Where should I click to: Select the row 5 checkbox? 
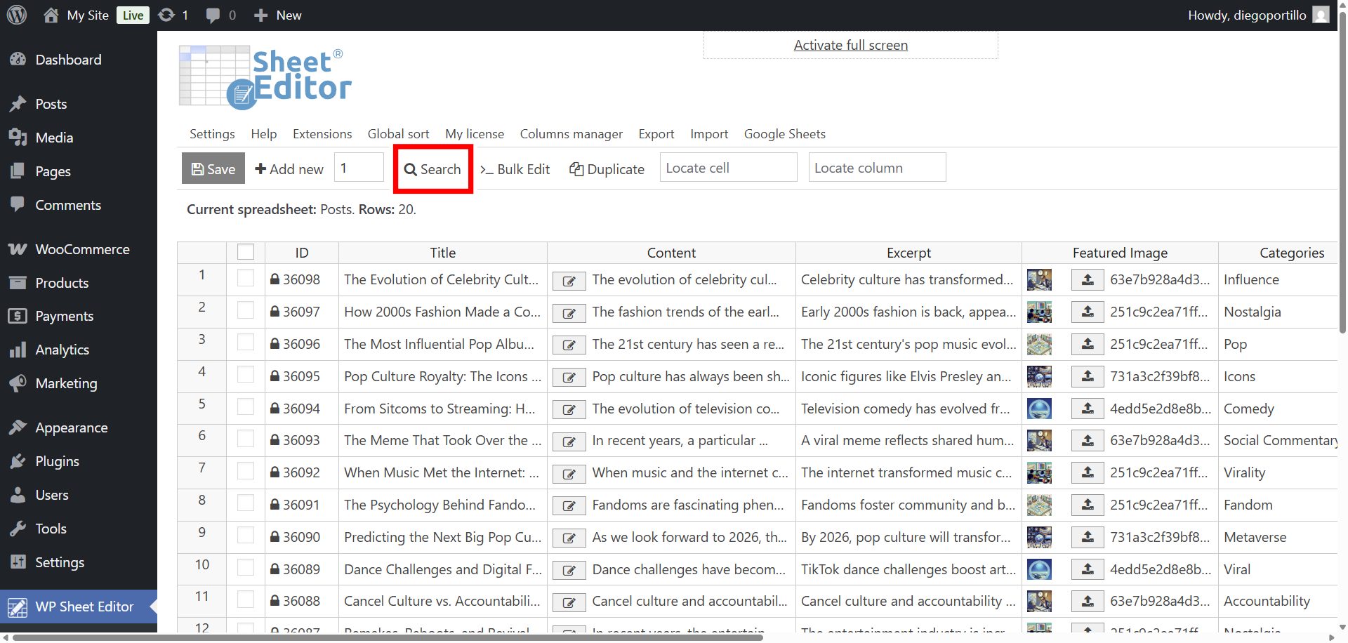tap(246, 407)
